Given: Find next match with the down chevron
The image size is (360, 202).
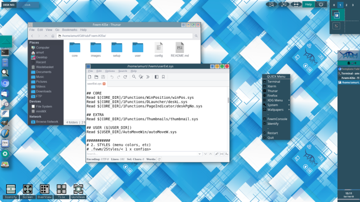Looking at the screenshot, I should click(x=206, y=154).
